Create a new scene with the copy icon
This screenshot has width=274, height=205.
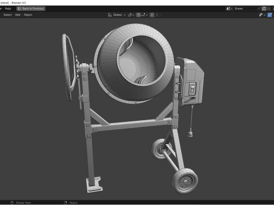click(264, 9)
